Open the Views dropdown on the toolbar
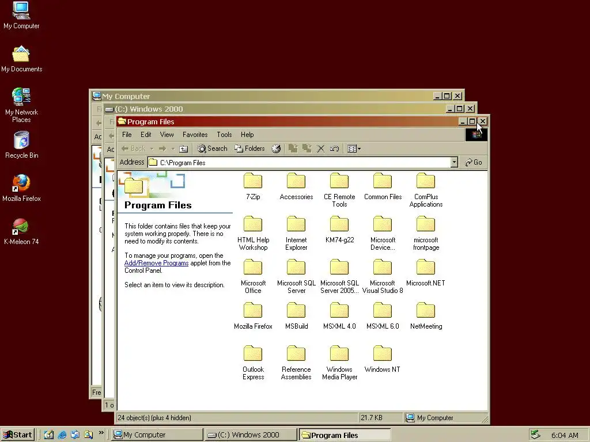This screenshot has height=442, width=590. [354, 149]
